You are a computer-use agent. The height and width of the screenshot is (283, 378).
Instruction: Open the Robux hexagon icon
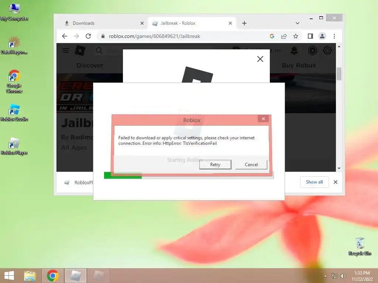pos(312,50)
